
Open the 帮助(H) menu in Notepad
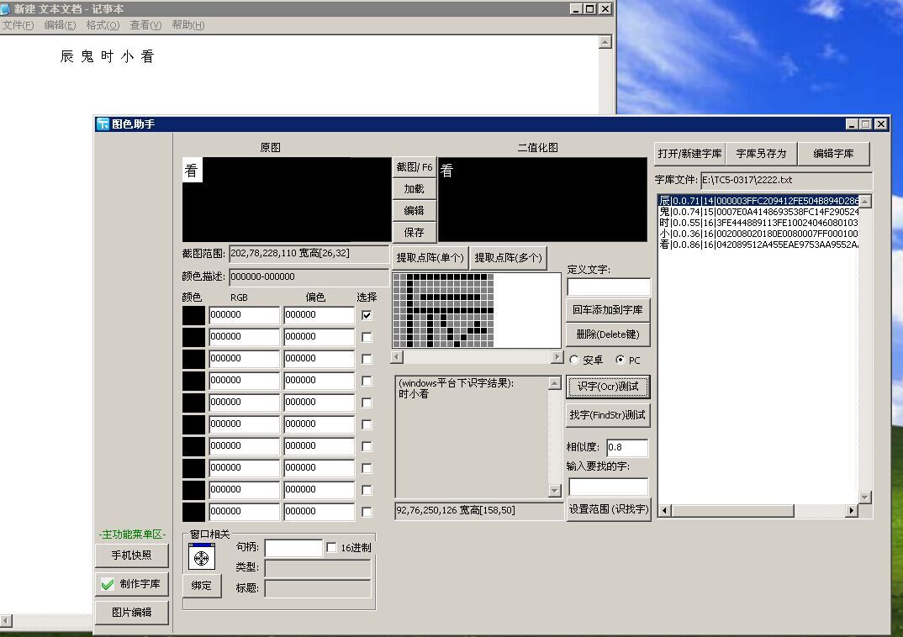[188, 24]
